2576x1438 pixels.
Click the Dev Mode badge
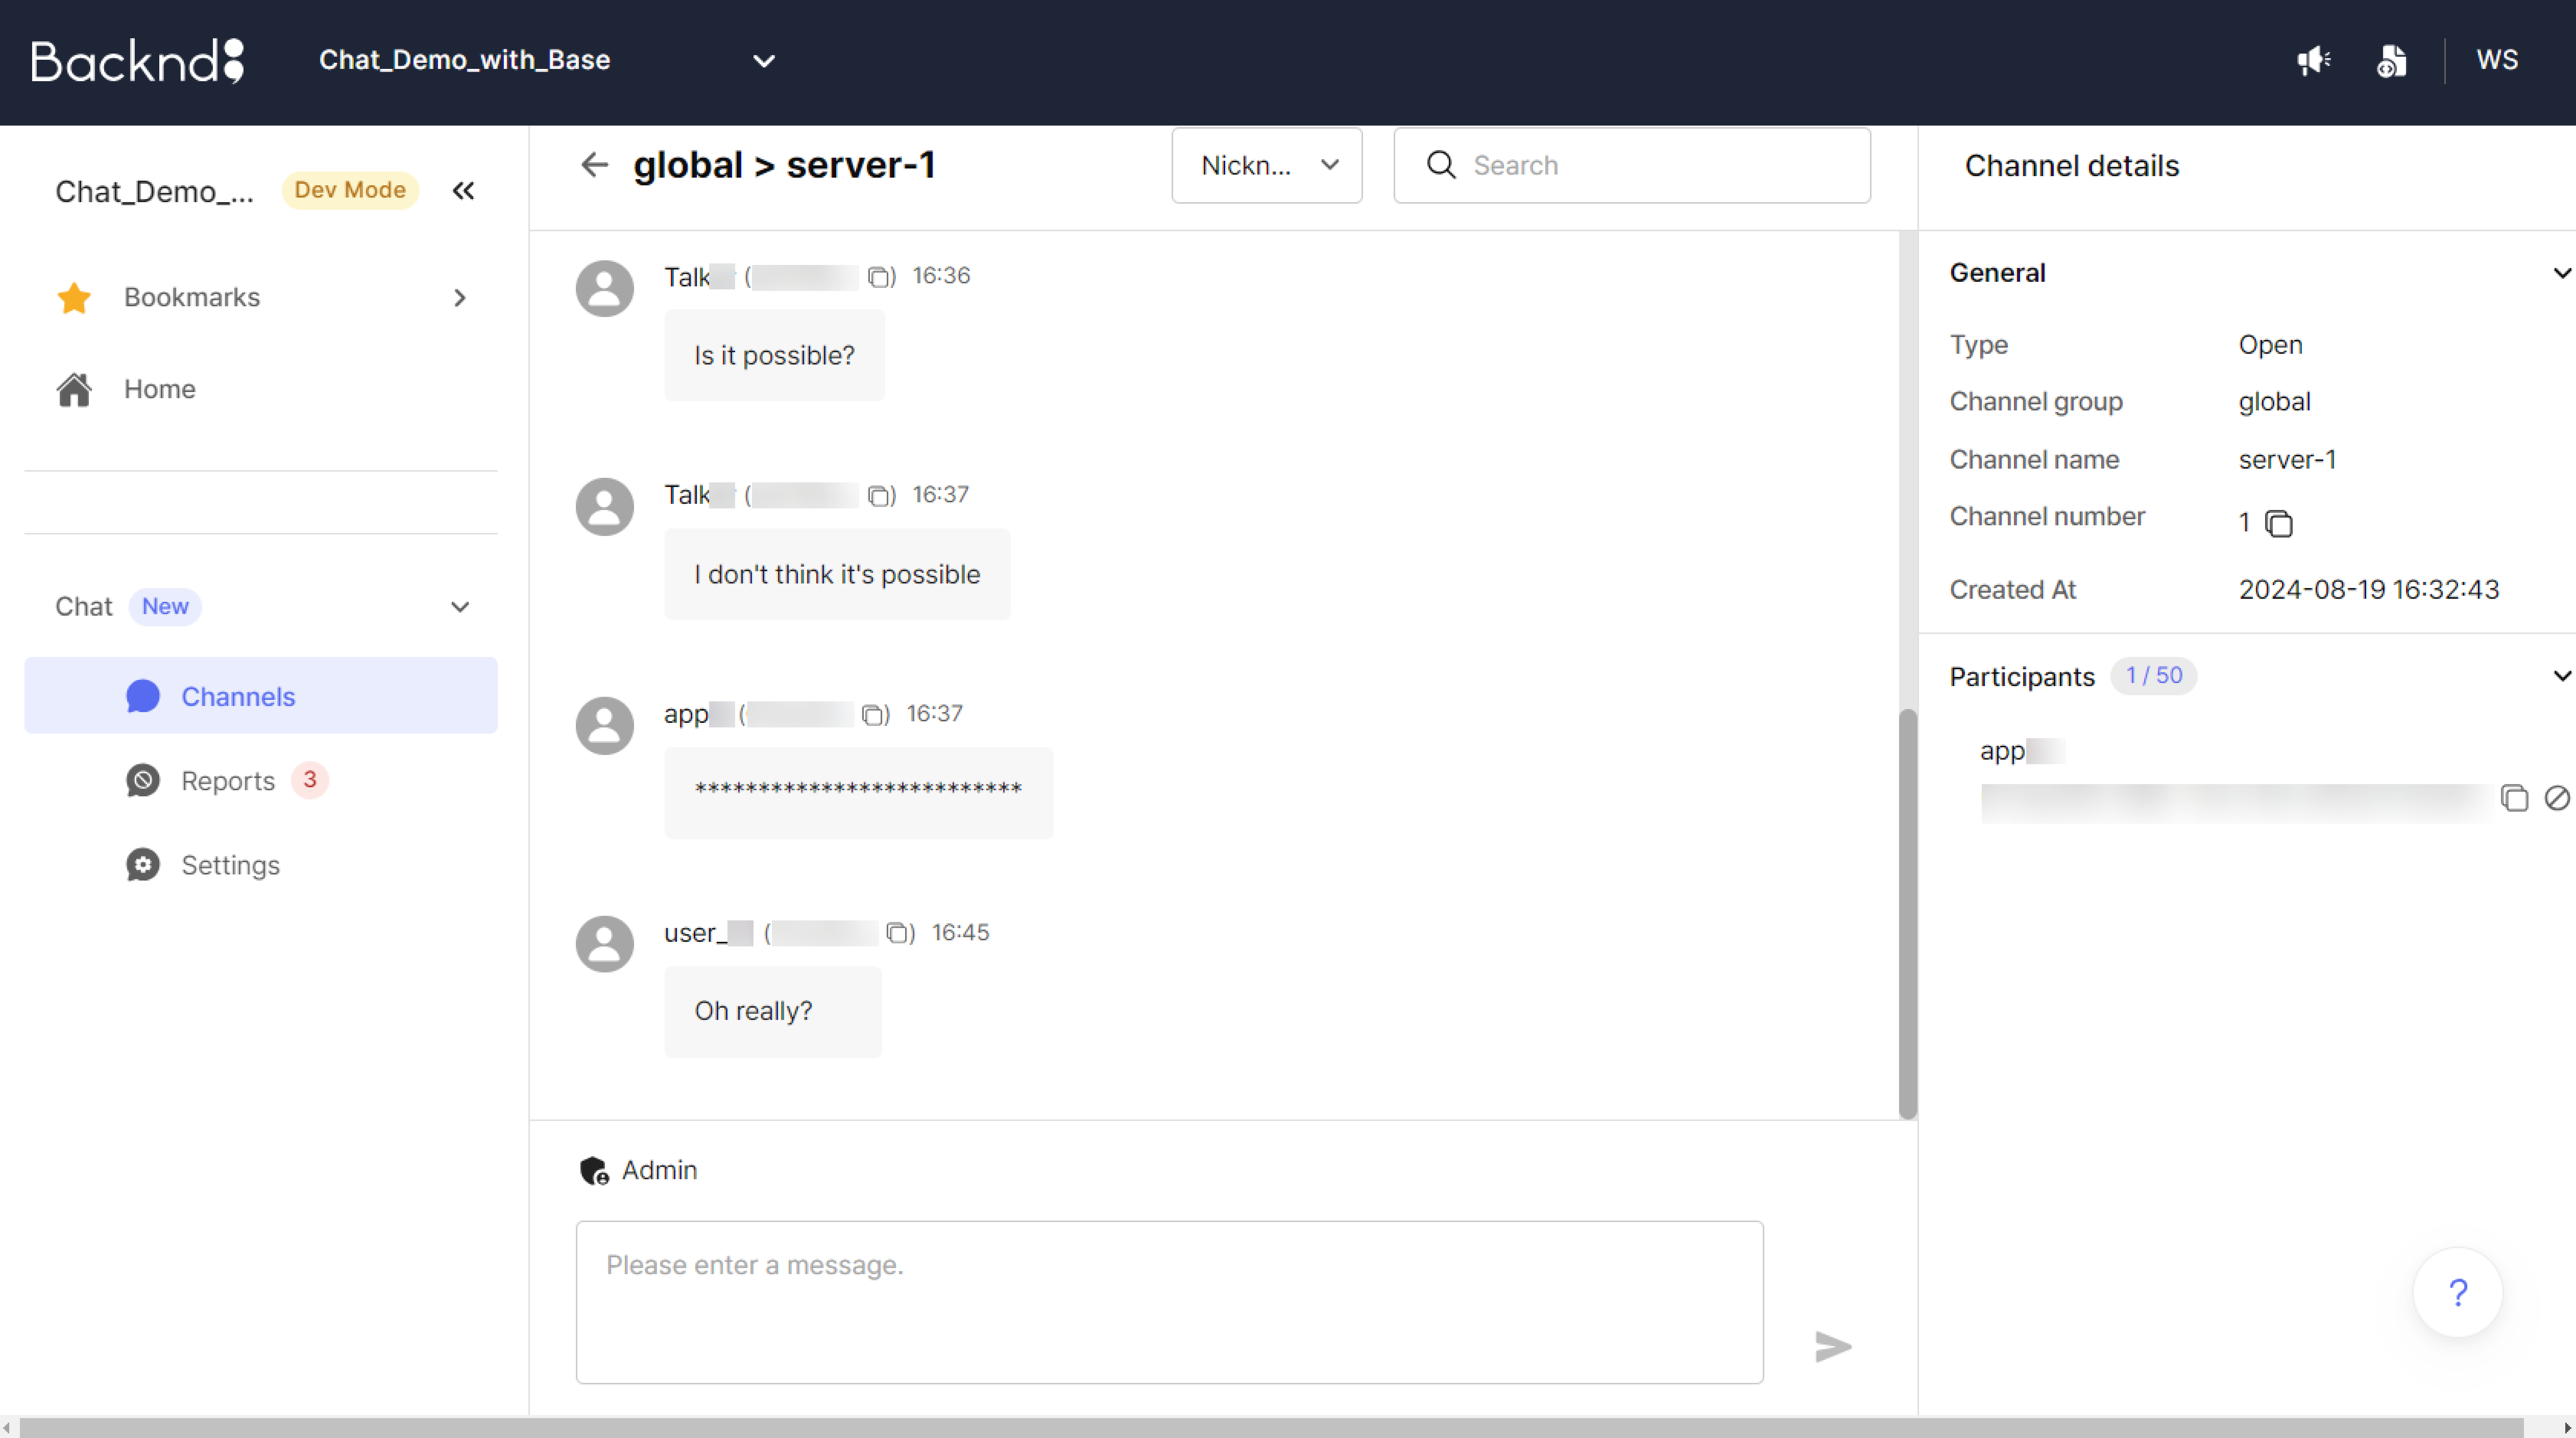[350, 190]
